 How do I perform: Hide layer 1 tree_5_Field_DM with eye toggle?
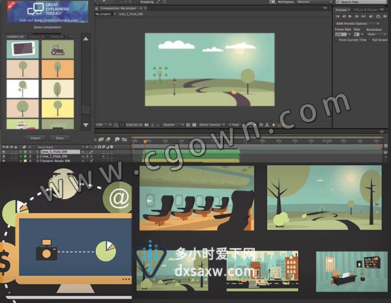(x=3, y=152)
